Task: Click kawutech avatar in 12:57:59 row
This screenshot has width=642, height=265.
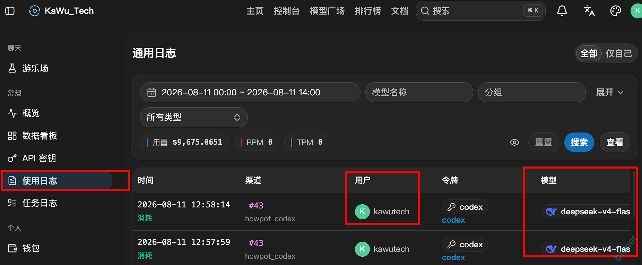Action: coord(362,249)
